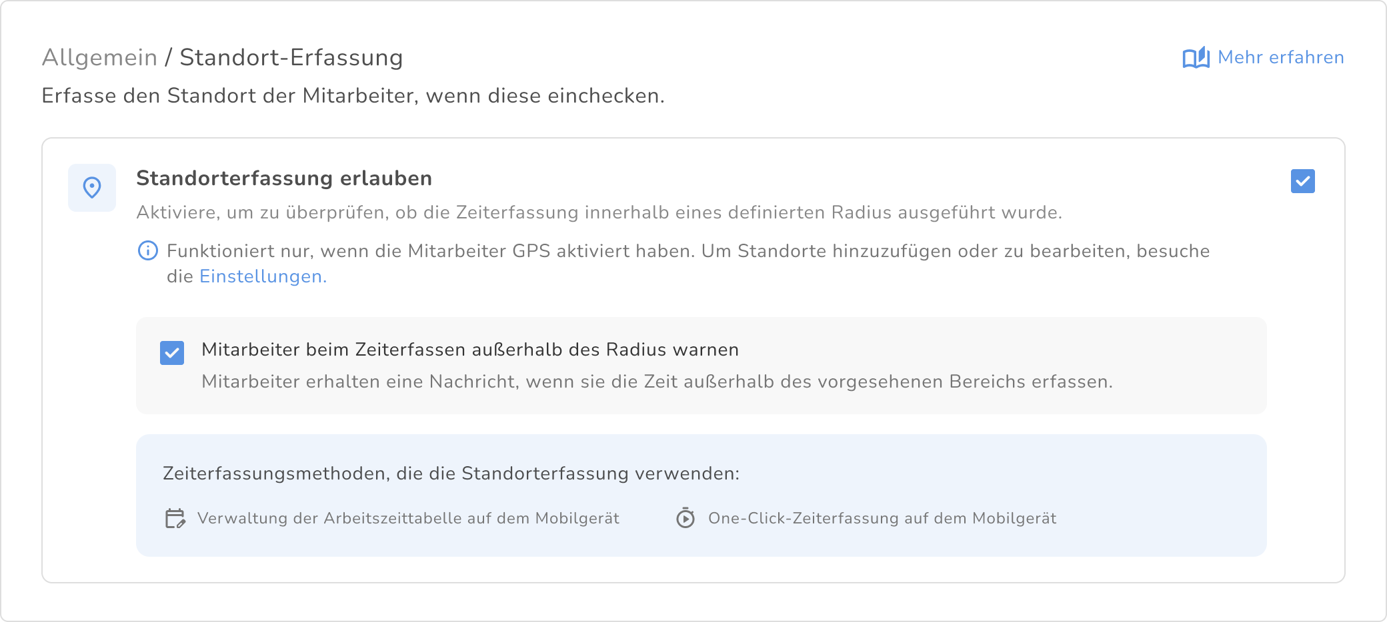
Task: Click the stopwatch icon for One-Click-Zeiterfassung
Action: tap(685, 517)
